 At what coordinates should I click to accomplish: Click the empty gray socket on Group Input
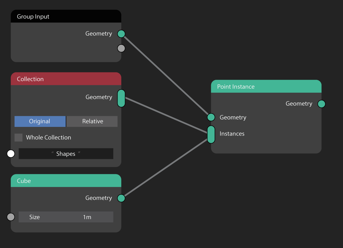coord(121,48)
